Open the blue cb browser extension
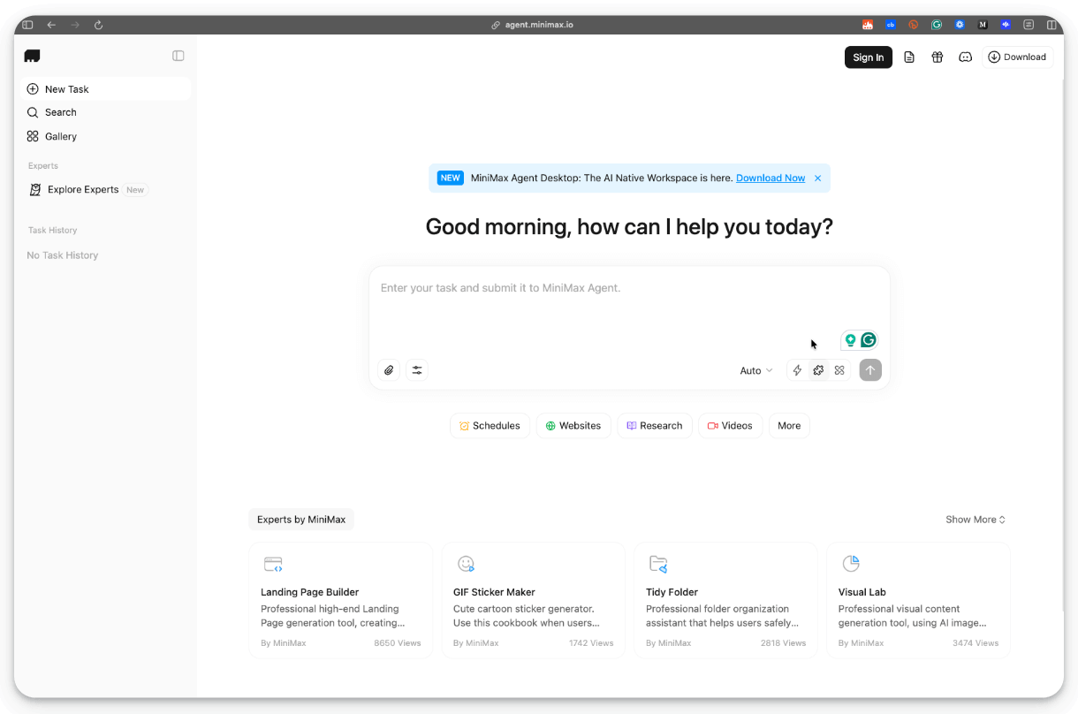 coord(891,25)
